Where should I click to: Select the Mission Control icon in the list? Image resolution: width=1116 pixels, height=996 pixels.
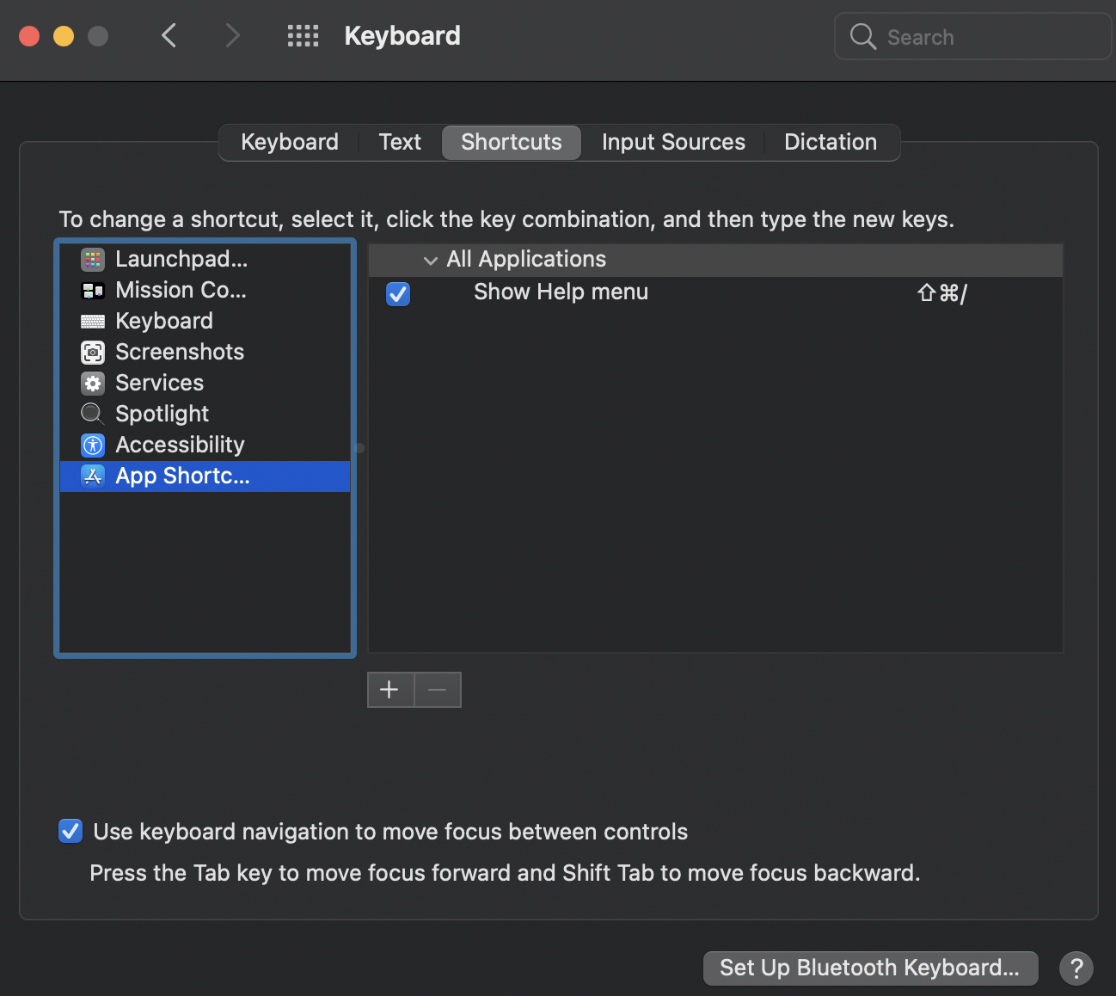point(93,291)
